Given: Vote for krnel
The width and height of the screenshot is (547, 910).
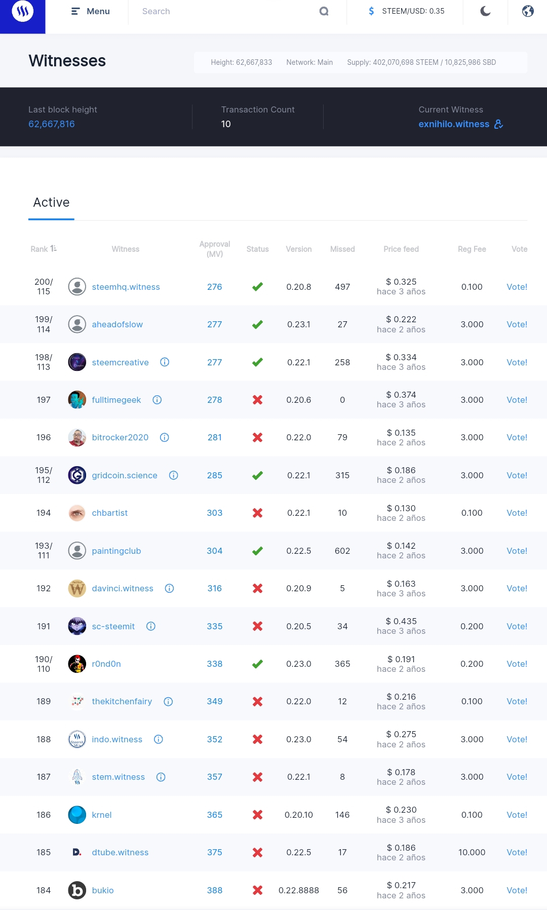Looking at the screenshot, I should coord(517,815).
